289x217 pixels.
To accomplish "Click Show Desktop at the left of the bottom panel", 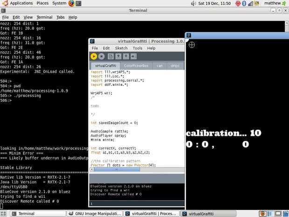I will point(3,214).
